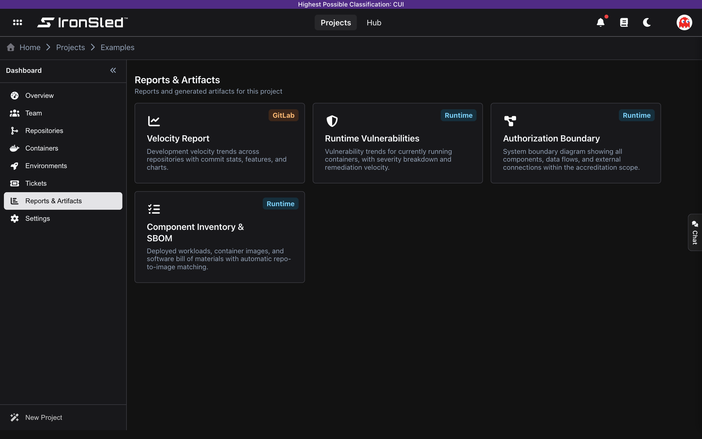This screenshot has height=439, width=702.
Task: Open the Velocity Report card title
Action: [x=178, y=139]
